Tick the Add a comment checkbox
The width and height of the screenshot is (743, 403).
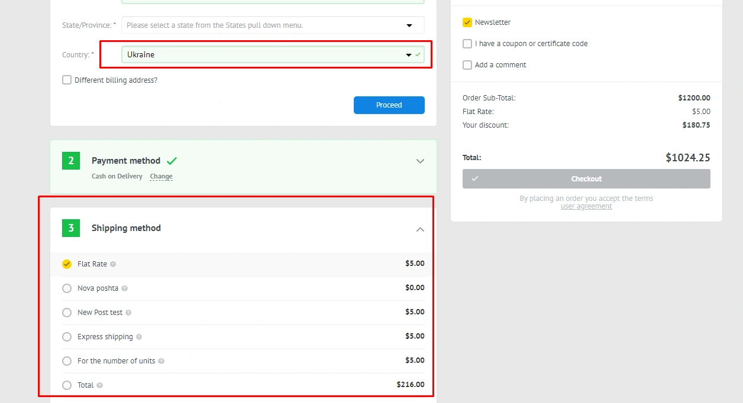click(x=467, y=65)
